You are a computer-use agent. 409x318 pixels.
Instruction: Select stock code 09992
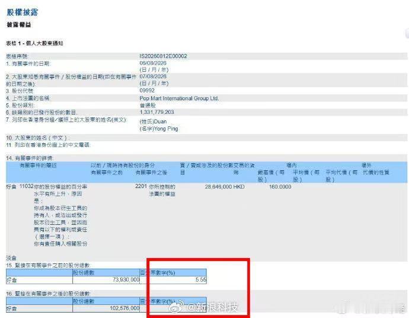pos(147,91)
